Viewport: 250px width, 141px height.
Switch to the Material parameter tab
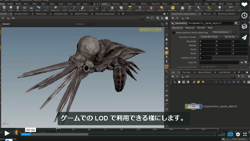[190, 28]
